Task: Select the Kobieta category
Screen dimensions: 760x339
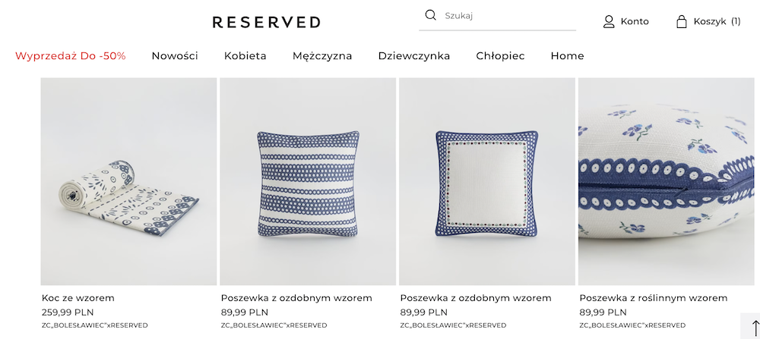Action: (245, 56)
